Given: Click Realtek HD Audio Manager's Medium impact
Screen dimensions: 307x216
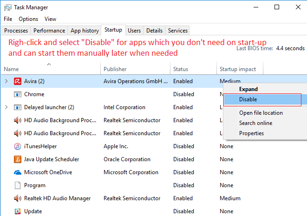Looking at the screenshot, I should 230,198.
